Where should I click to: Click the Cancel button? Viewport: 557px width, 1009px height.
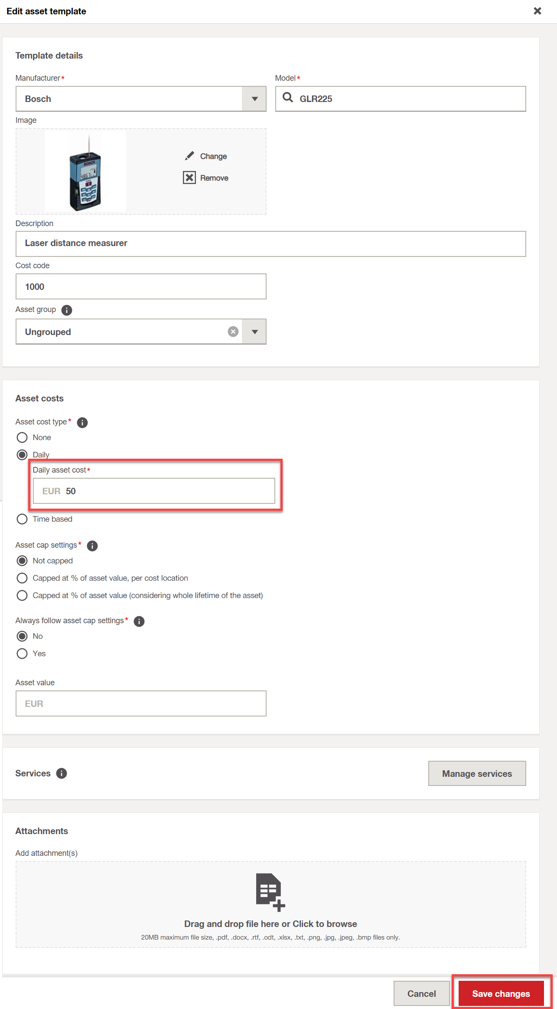coord(422,993)
